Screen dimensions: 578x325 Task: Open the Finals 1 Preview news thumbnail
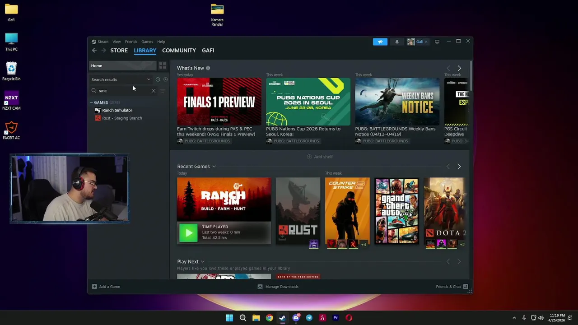tap(219, 102)
